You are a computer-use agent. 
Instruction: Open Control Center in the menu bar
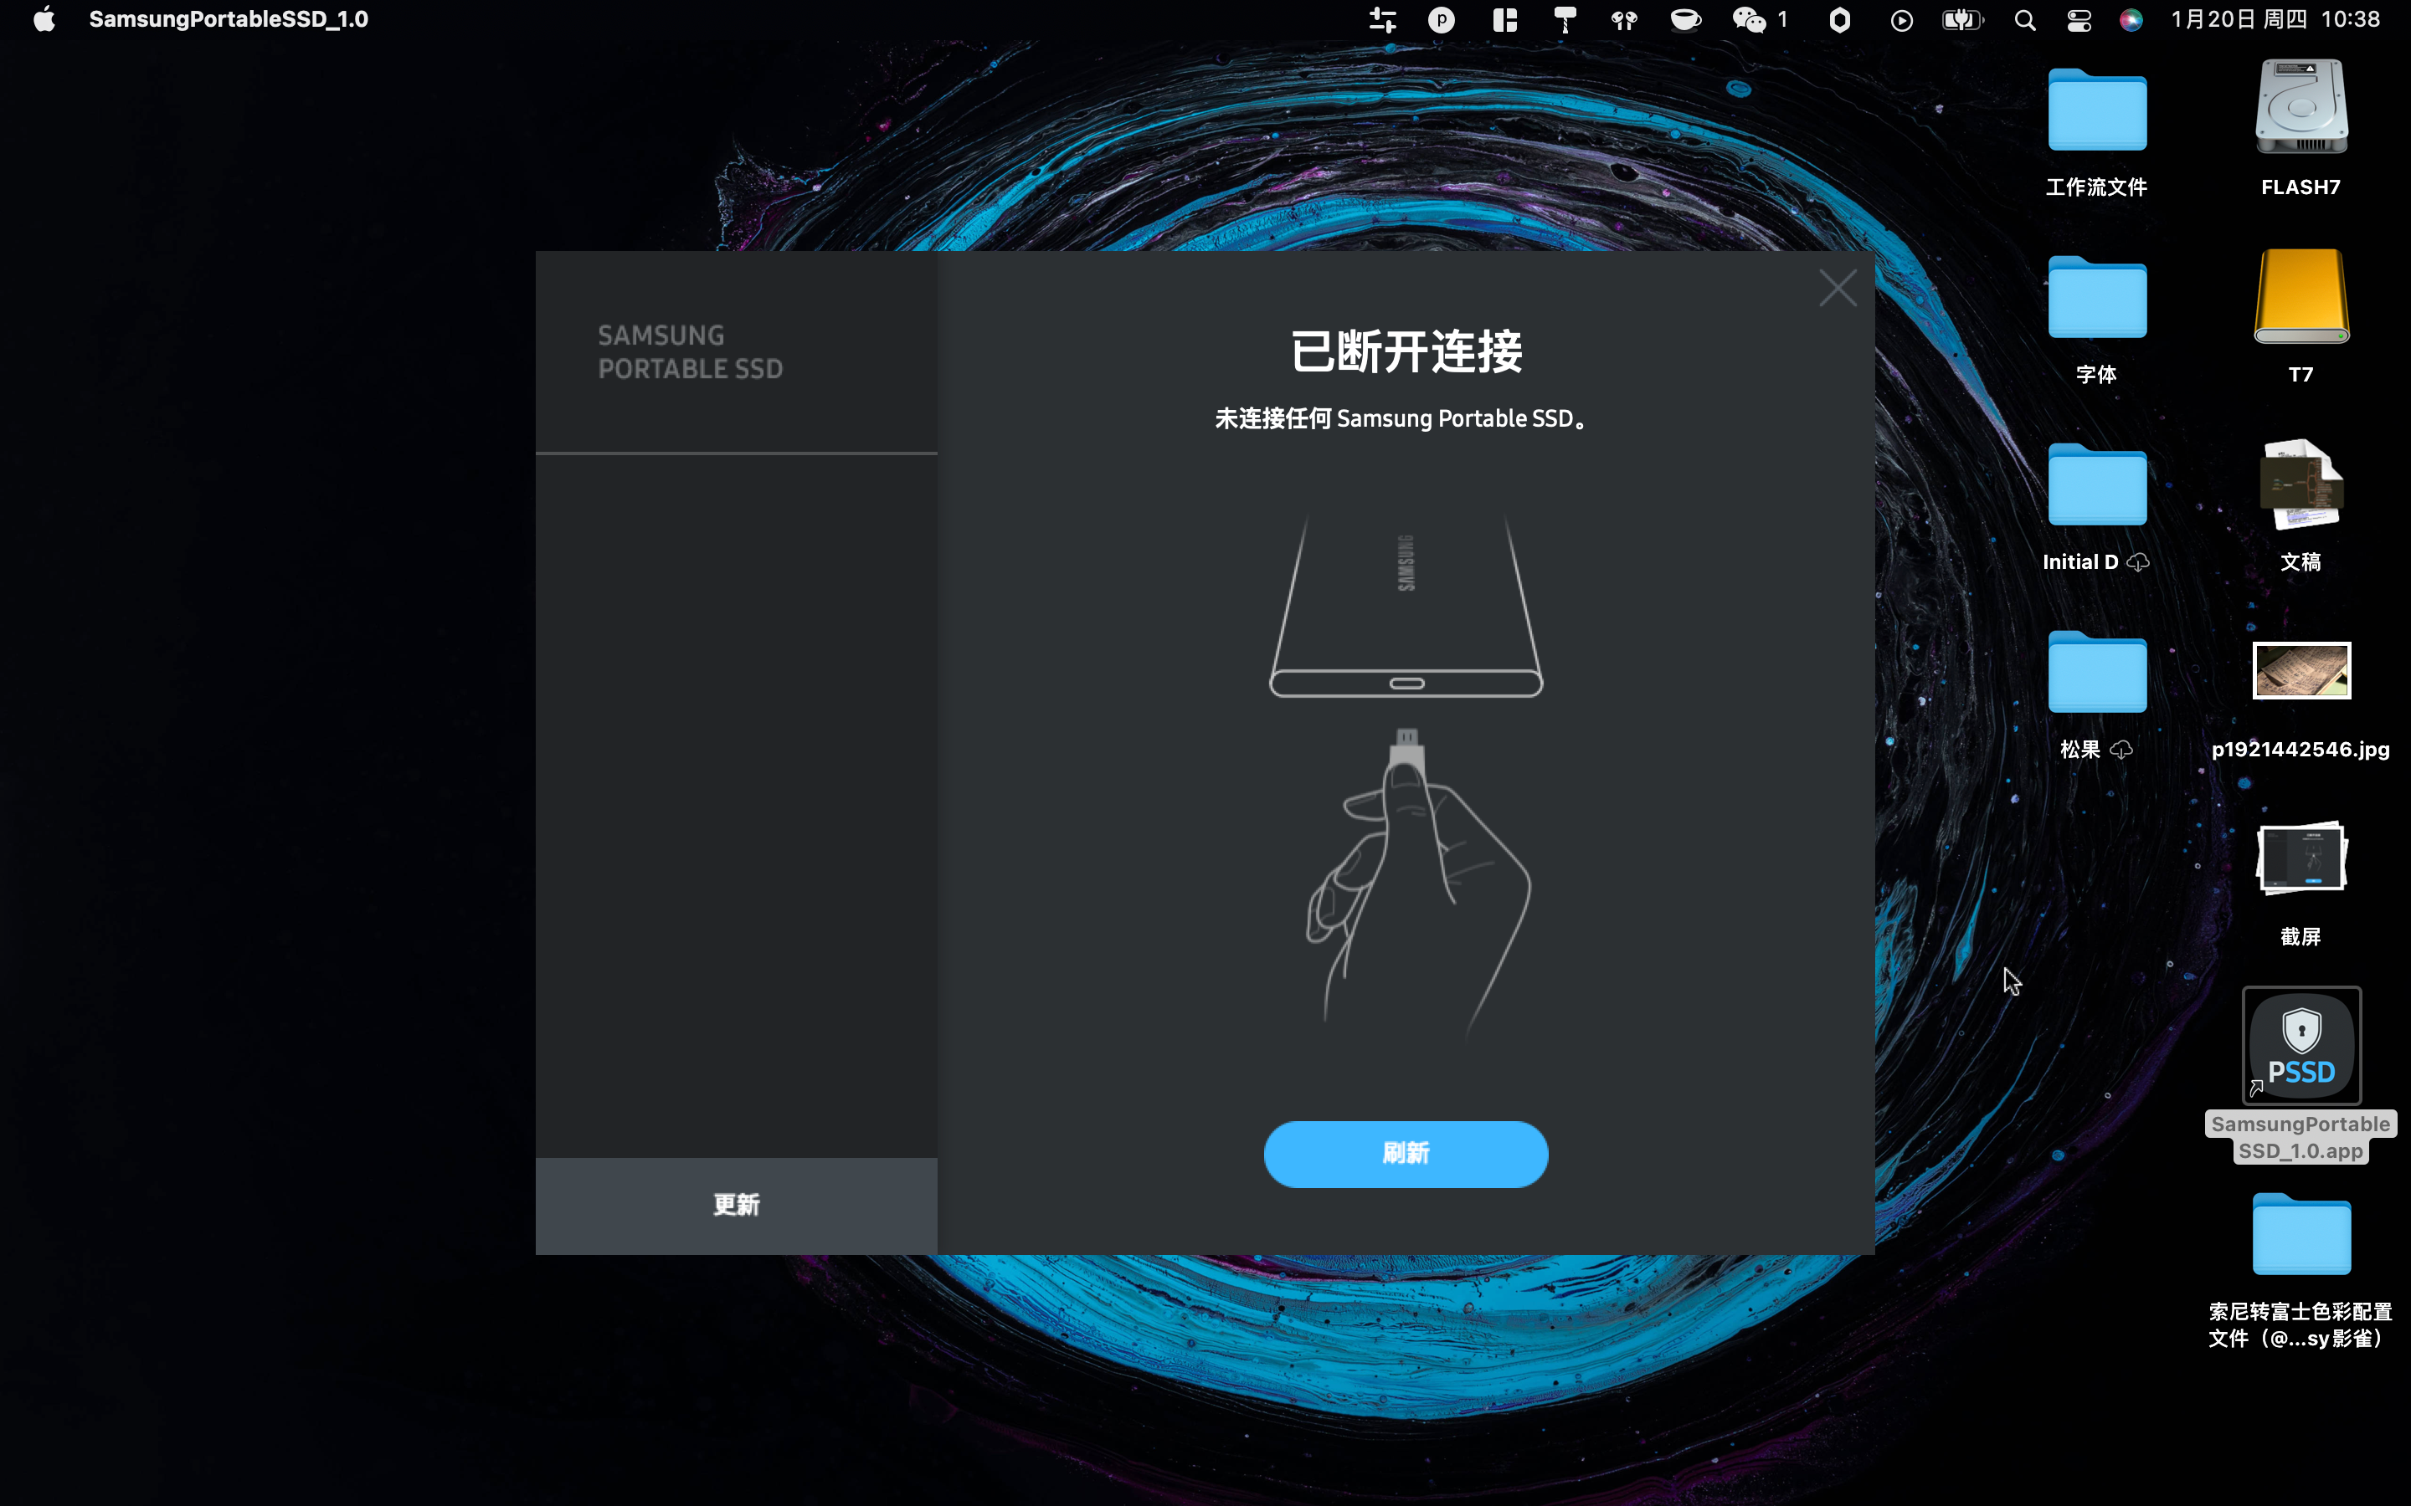pyautogui.click(x=2079, y=20)
